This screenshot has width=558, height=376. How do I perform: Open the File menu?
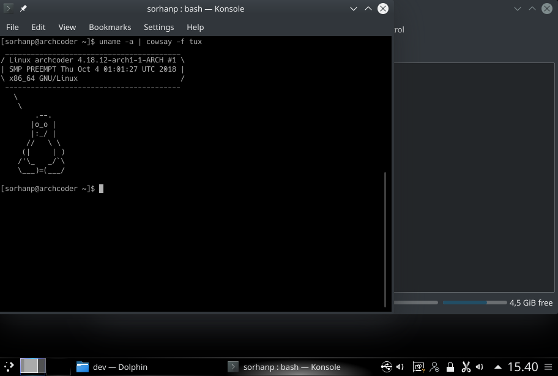pos(12,27)
